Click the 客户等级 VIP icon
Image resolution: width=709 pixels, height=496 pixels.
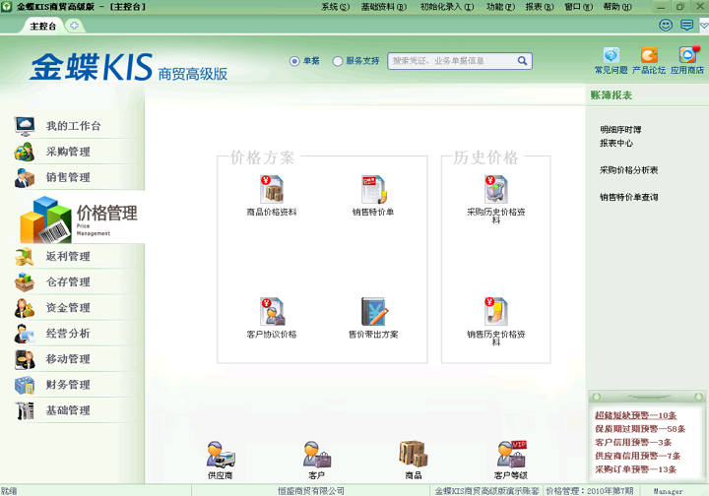(511, 455)
